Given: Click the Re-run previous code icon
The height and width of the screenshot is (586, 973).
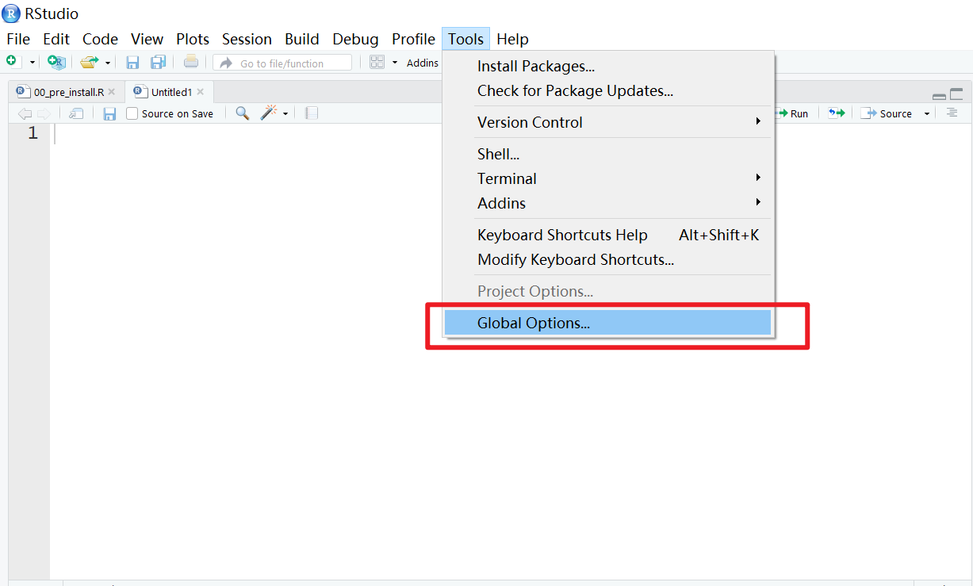Looking at the screenshot, I should pyautogui.click(x=837, y=113).
